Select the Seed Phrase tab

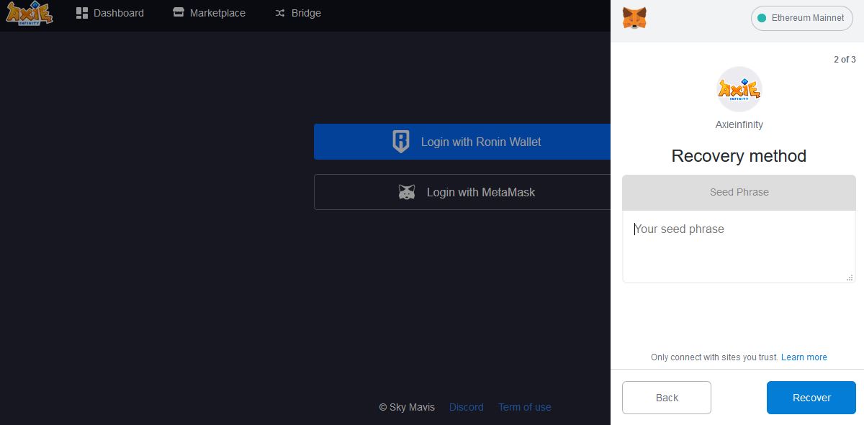pos(739,192)
